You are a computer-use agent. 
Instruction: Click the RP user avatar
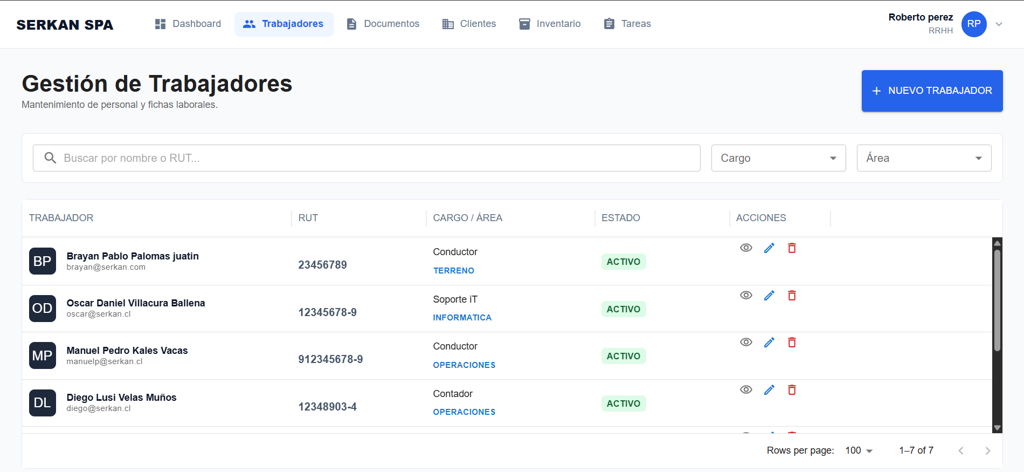973,24
